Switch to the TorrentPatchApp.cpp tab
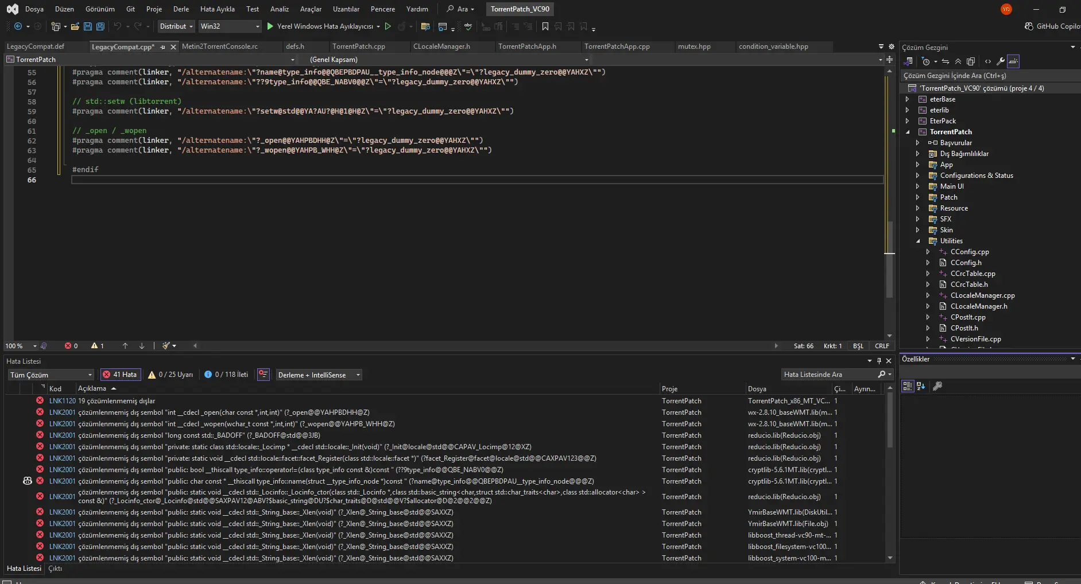The width and height of the screenshot is (1081, 584). coord(617,46)
